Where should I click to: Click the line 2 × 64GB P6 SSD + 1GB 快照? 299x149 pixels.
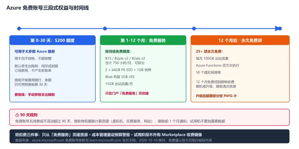128,70
